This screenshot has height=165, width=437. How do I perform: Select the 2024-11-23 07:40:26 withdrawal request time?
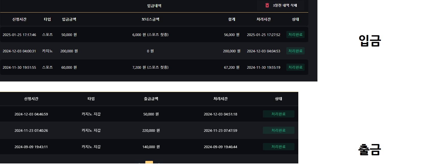coord(31,131)
